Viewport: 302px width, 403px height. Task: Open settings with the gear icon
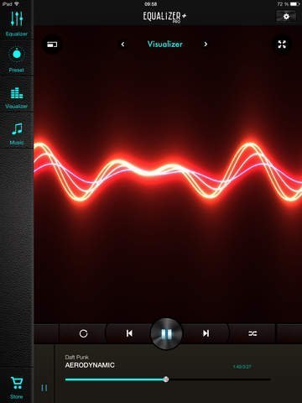tap(286, 17)
